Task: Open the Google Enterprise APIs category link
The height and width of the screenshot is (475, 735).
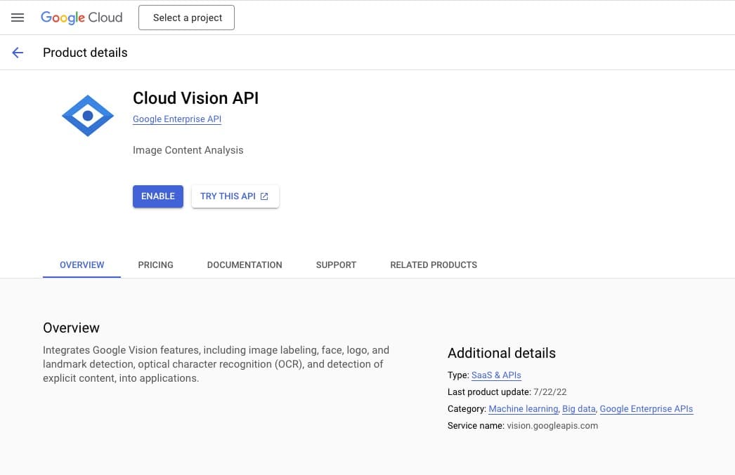Action: coord(646,409)
